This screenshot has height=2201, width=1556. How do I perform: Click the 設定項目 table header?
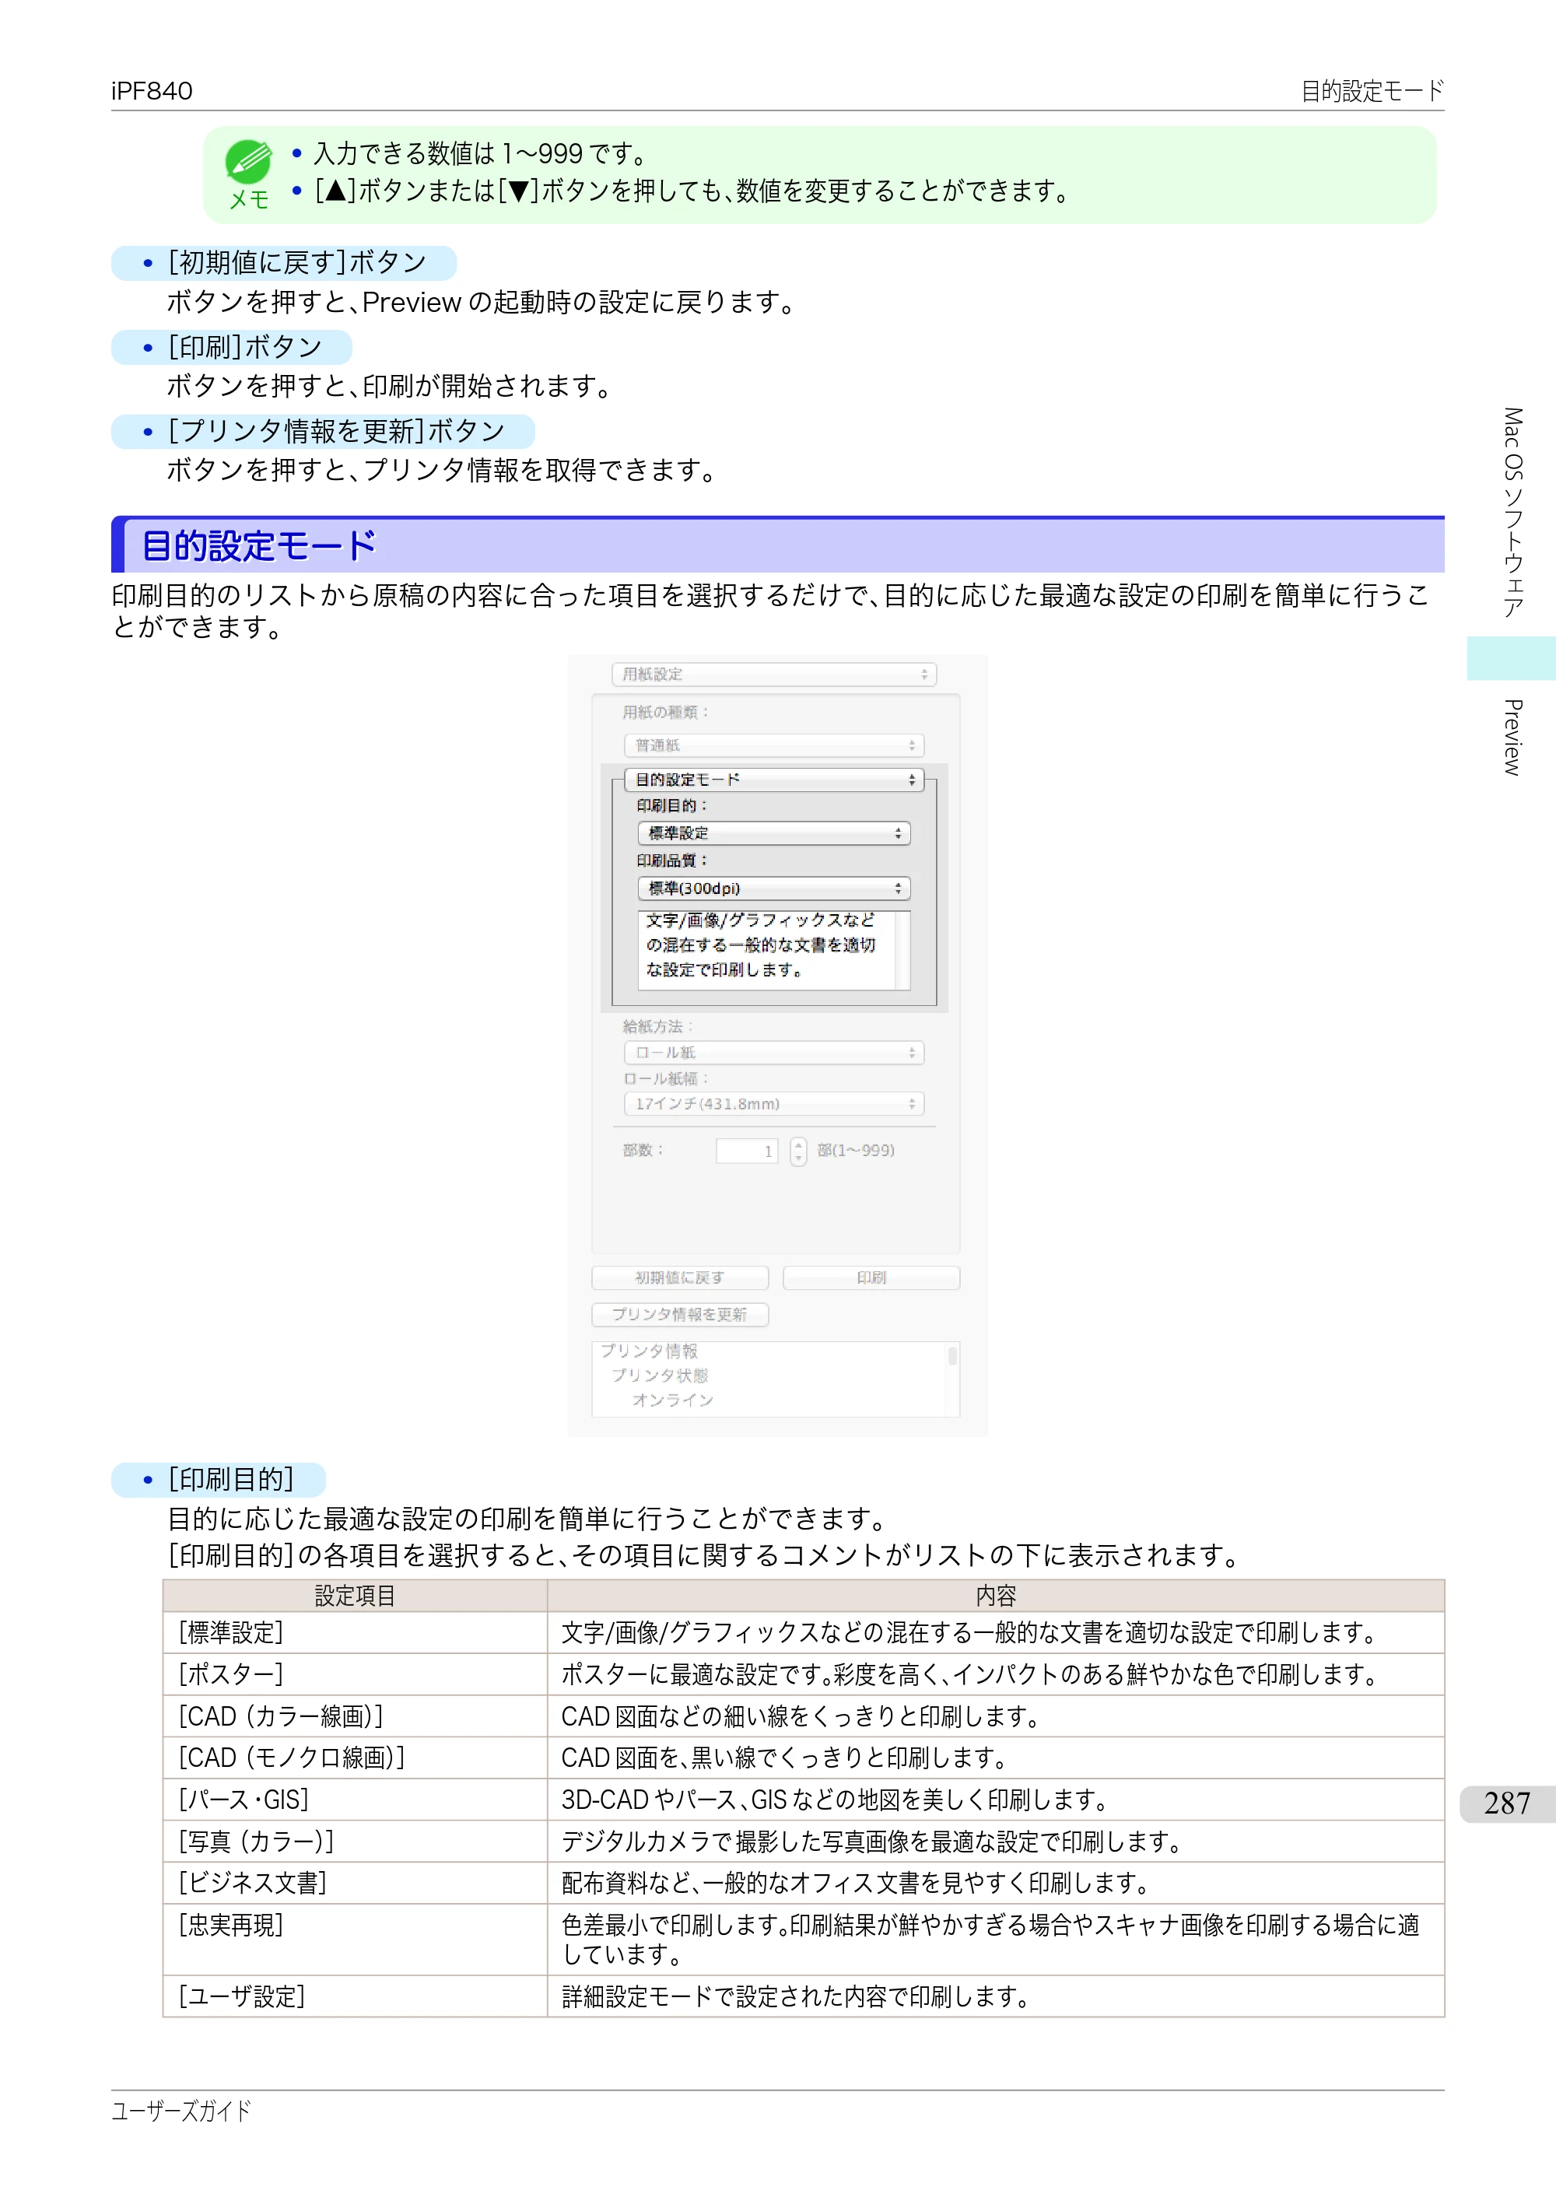pyautogui.click(x=355, y=1596)
